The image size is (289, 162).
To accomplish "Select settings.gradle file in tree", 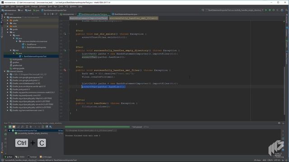I will [x=19, y=68].
